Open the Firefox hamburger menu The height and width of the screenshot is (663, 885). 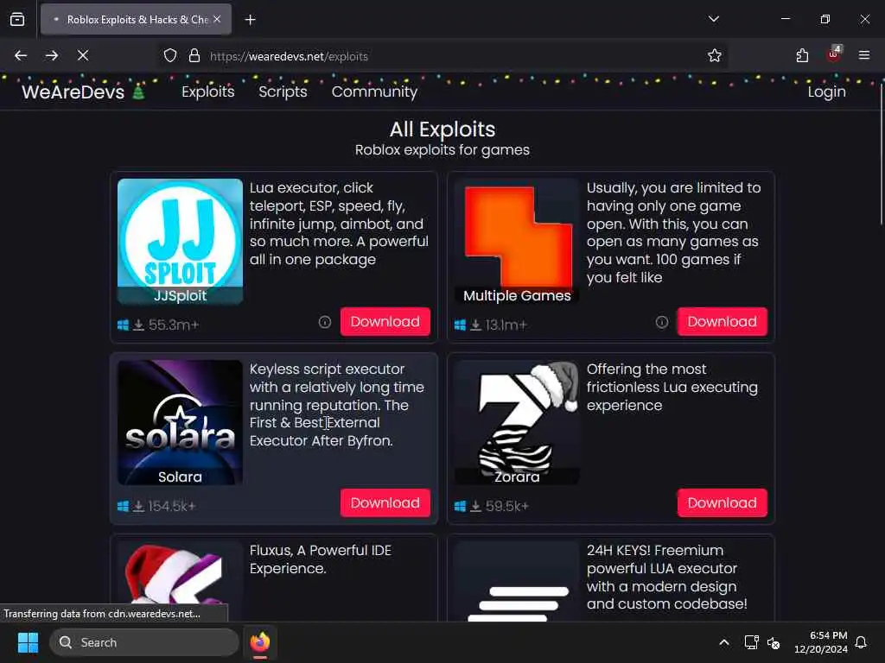(864, 55)
